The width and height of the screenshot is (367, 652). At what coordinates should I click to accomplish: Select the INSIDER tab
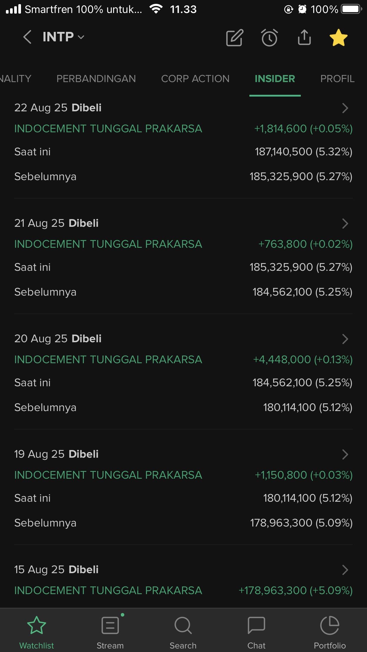[x=275, y=79]
